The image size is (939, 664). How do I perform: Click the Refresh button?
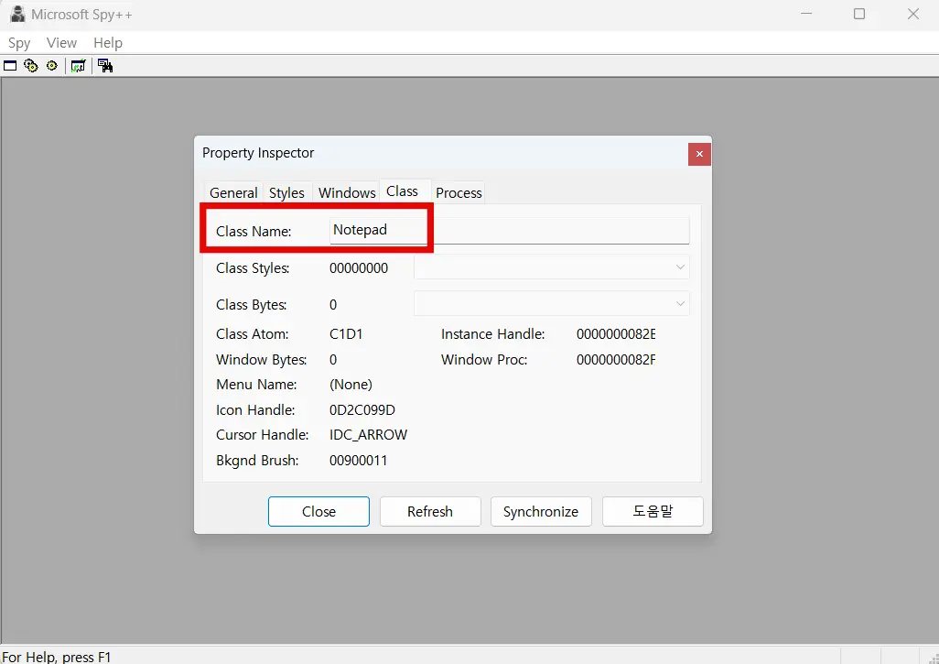pos(430,512)
